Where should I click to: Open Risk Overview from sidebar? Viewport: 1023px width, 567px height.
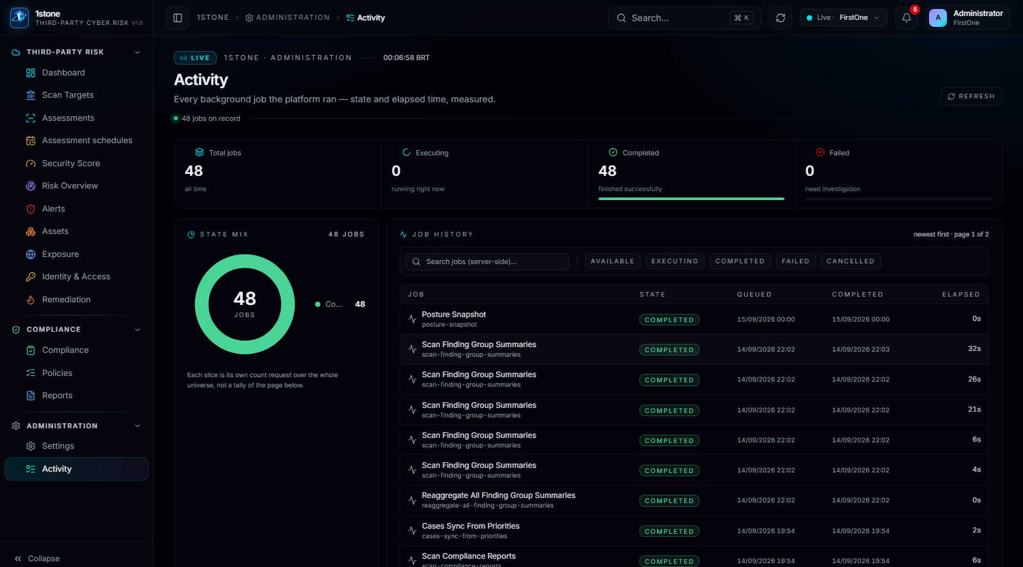76,186
